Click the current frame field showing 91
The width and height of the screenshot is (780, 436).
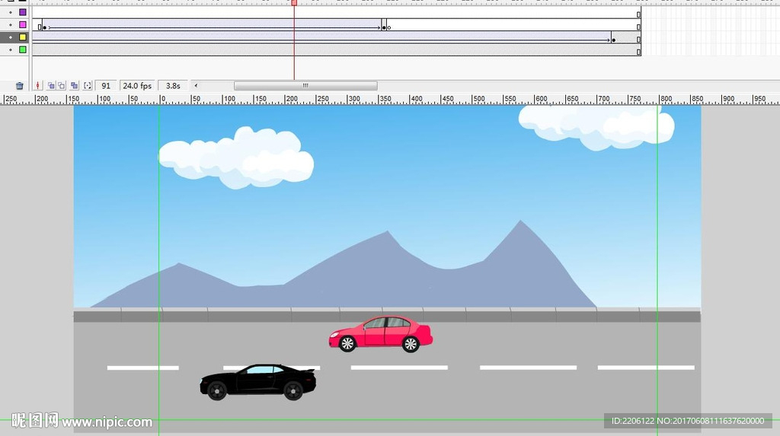click(x=106, y=85)
